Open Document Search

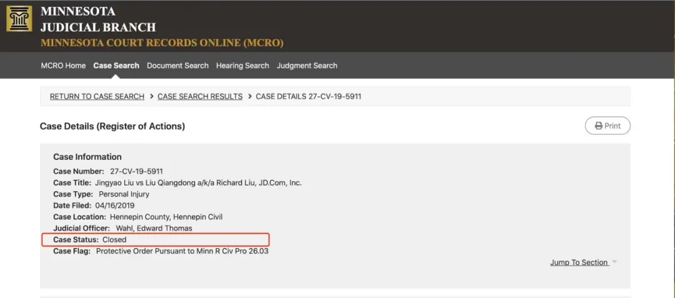177,66
